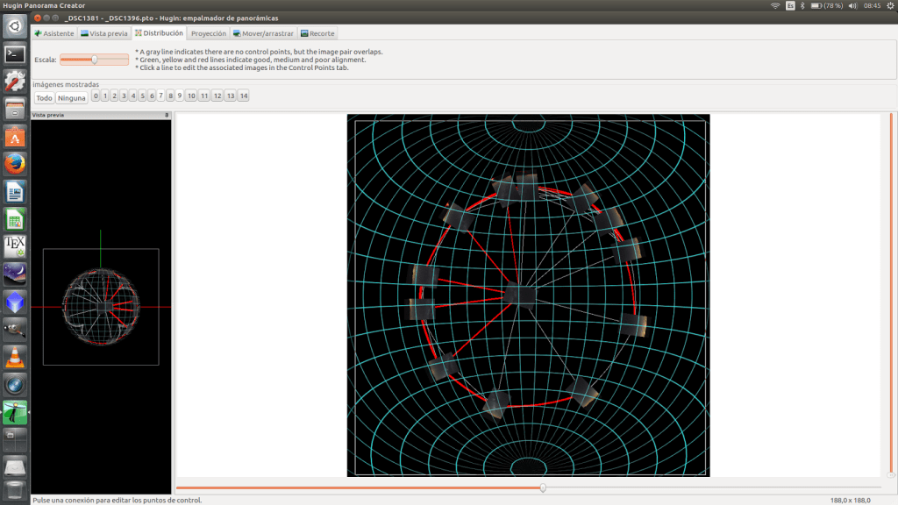
Task: Open LibreOffice Calc from the launcher
Action: 15,219
